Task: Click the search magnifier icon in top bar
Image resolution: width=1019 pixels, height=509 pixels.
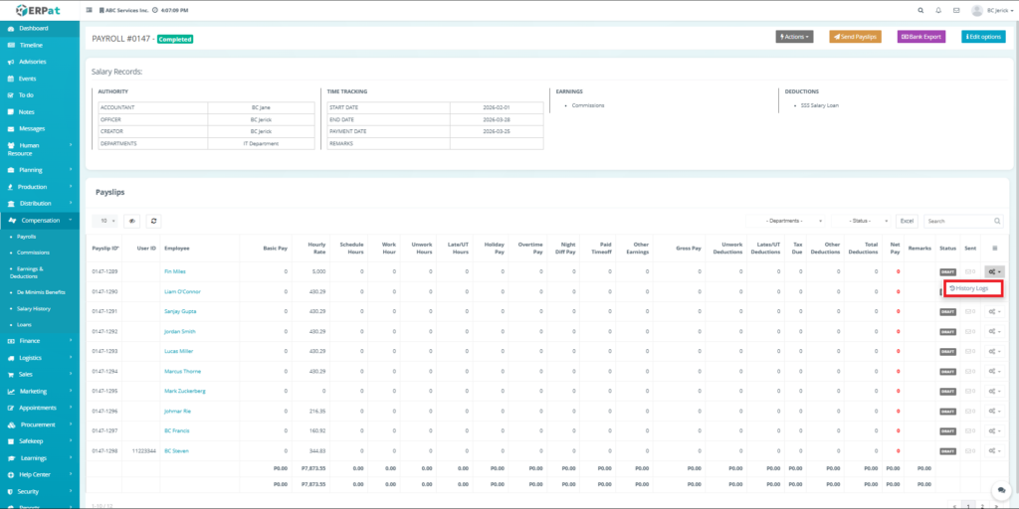Action: pyautogui.click(x=918, y=10)
